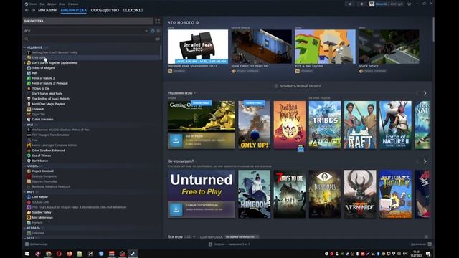
Task: Go to the МАГАЗИН tab
Action: pos(47,10)
